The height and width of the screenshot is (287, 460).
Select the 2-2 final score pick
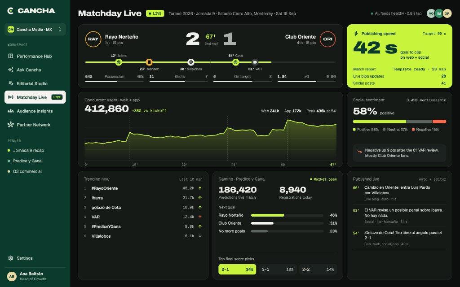318,270
